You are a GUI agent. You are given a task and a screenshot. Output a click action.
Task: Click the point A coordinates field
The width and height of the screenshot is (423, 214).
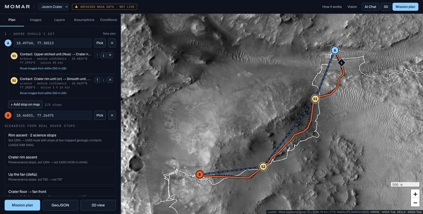[53, 43]
